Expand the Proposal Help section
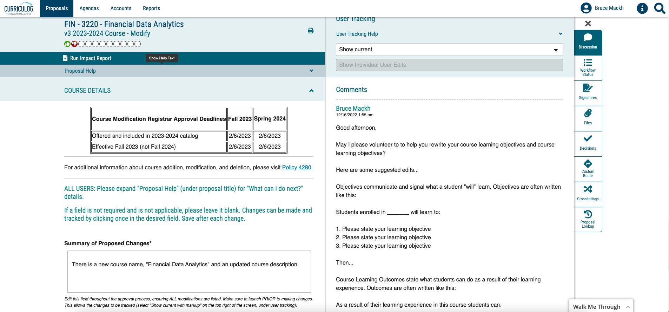Image resolution: width=669 pixels, height=312 pixels. pyautogui.click(x=311, y=71)
